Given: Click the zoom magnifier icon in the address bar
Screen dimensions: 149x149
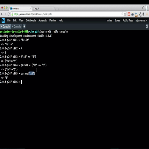Looking at the screenshot, I should (122, 14).
